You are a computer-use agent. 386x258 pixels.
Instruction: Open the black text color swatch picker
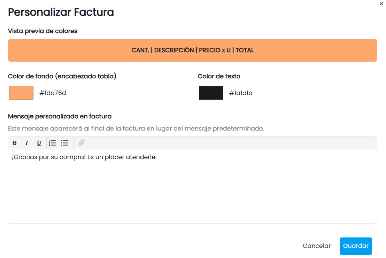211,93
